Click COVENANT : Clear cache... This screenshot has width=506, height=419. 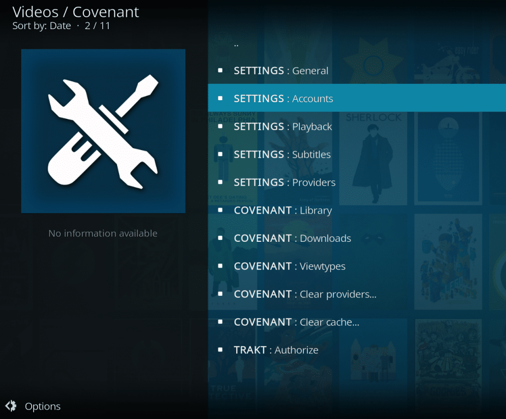click(x=296, y=322)
